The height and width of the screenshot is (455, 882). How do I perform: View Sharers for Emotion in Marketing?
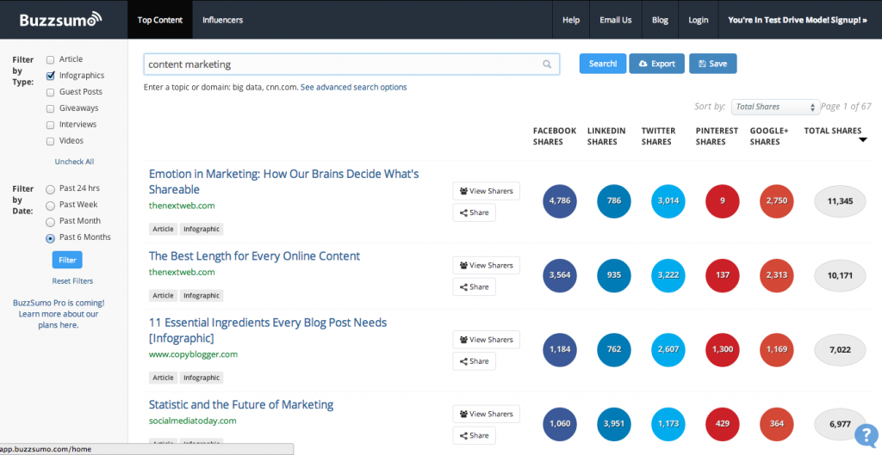click(x=486, y=191)
